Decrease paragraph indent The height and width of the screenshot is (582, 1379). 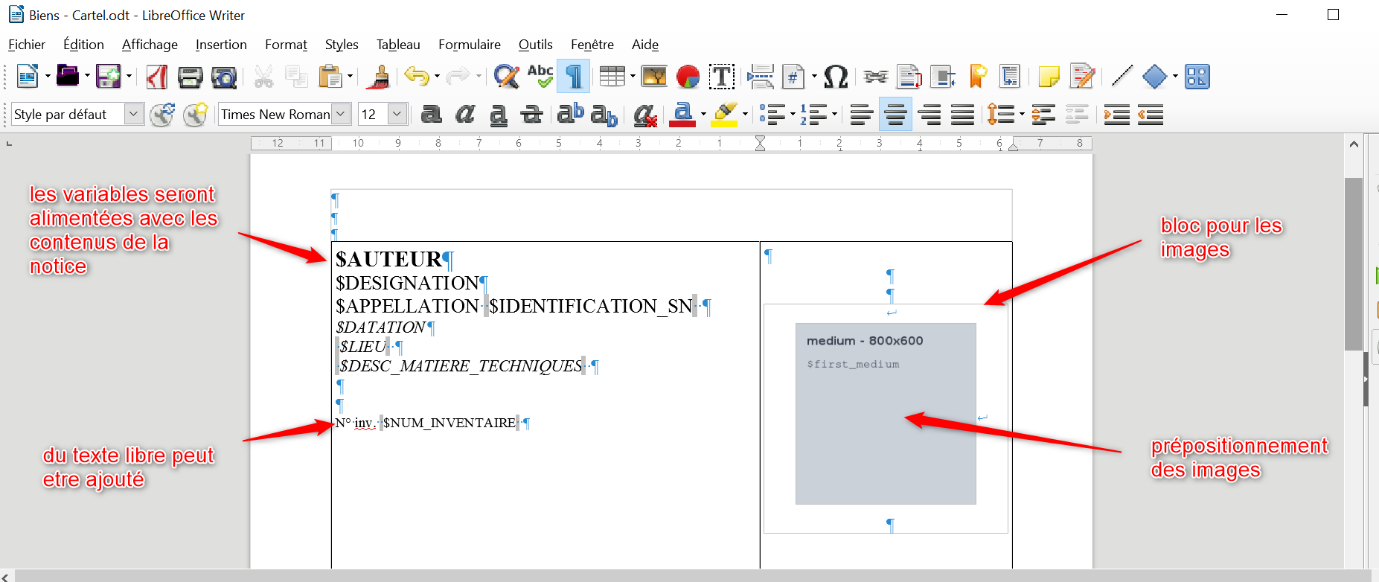point(1151,115)
